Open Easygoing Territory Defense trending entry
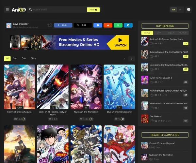The height and width of the screenshot is (163, 196). click(x=165, y=67)
